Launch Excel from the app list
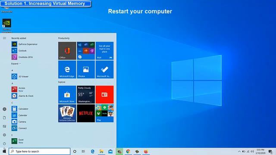276x155 pixels. pos(18,141)
